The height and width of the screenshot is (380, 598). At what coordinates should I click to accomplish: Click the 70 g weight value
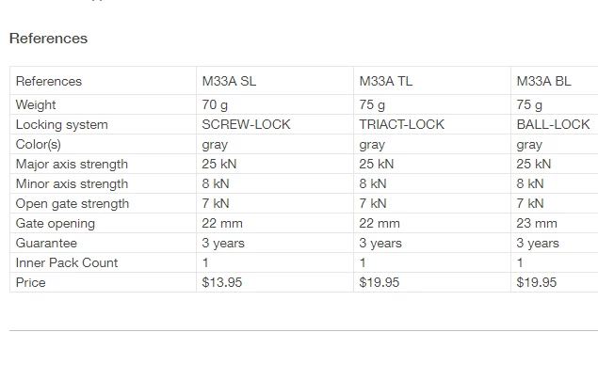click(216, 104)
